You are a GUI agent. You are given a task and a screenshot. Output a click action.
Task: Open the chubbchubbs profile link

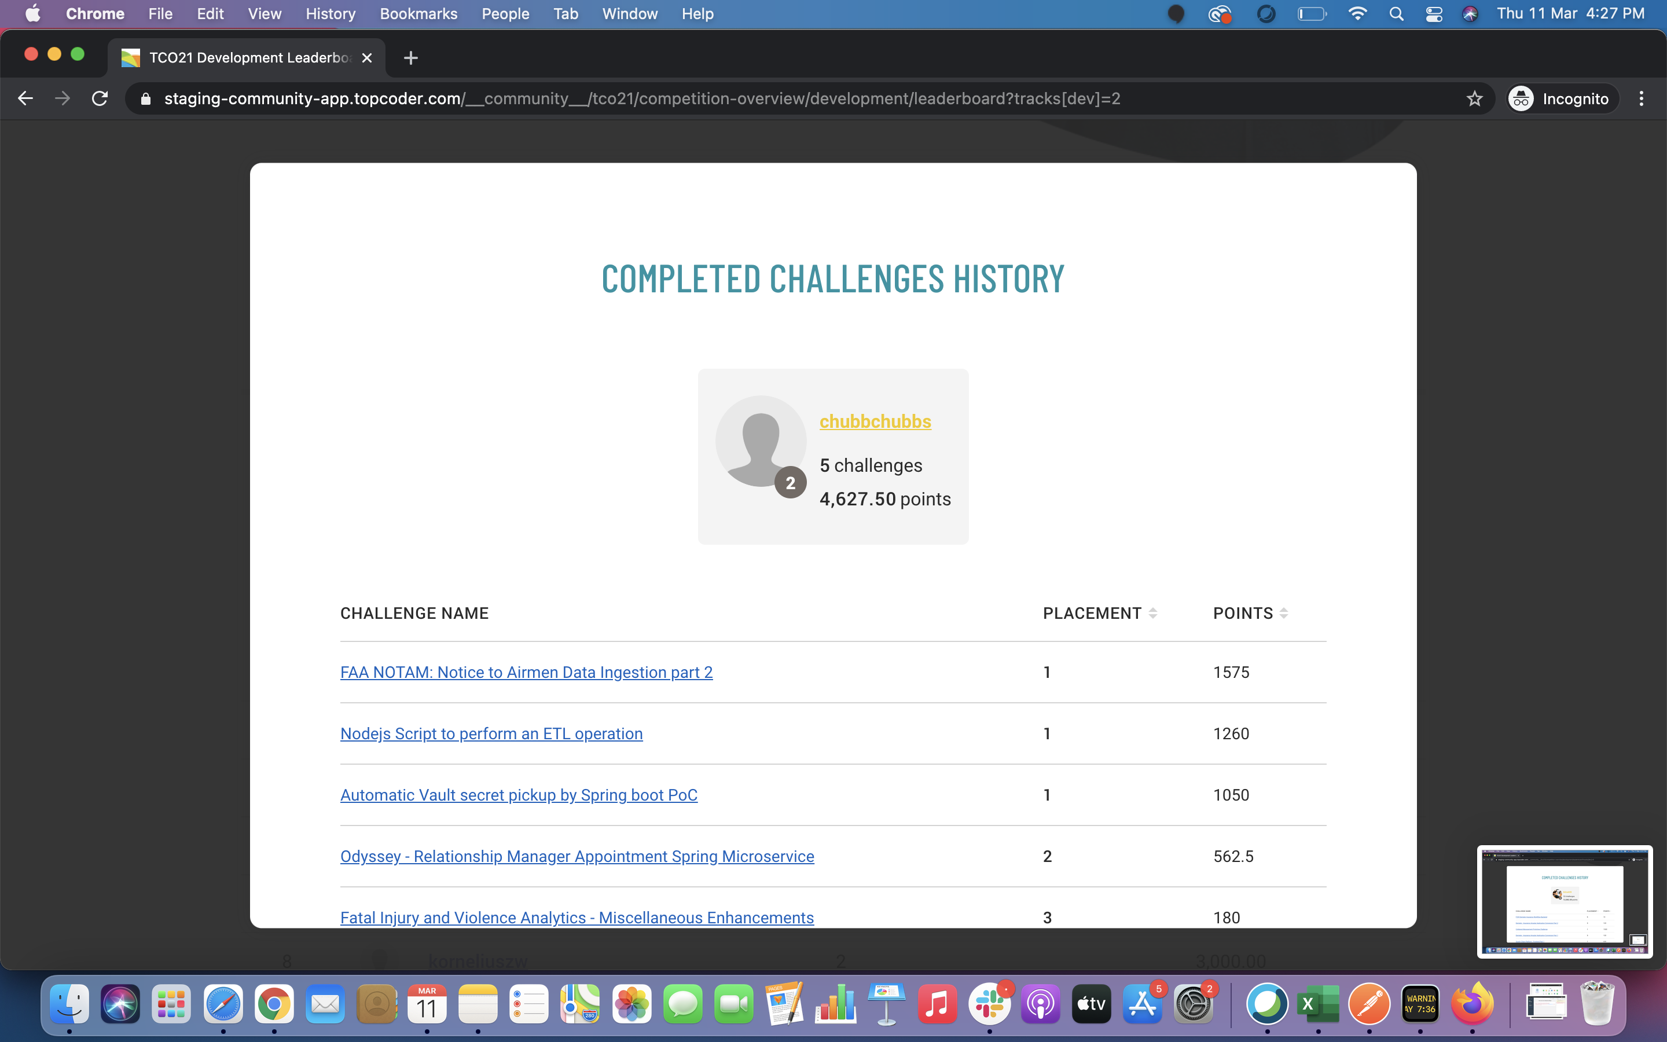tap(875, 421)
